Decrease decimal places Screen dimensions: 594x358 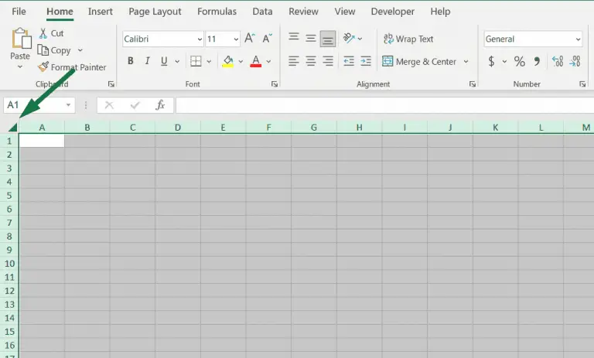[575, 61]
